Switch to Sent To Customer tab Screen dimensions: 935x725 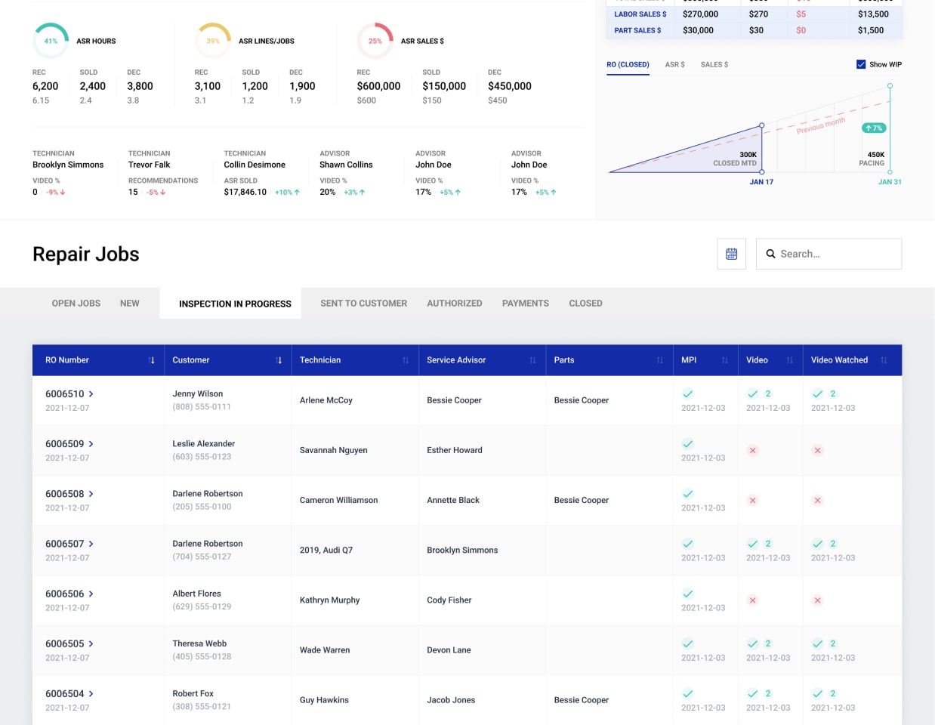pos(363,304)
